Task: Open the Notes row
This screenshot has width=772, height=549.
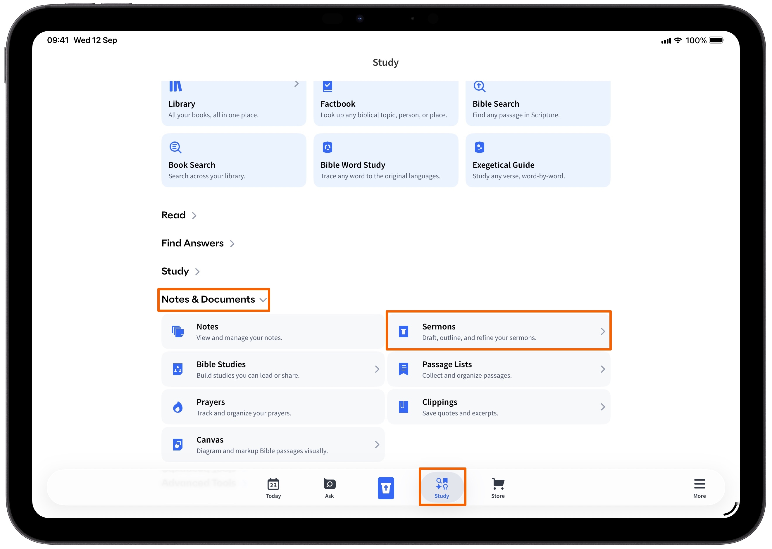Action: [x=273, y=332]
